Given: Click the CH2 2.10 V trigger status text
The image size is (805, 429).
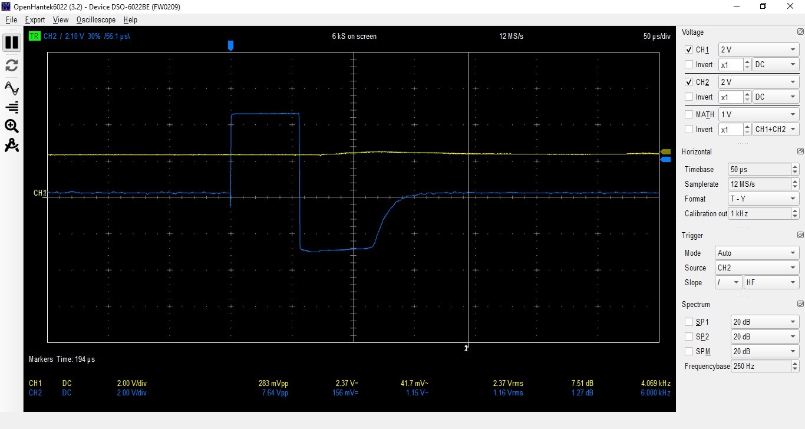Looking at the screenshot, I should pyautogui.click(x=86, y=37).
